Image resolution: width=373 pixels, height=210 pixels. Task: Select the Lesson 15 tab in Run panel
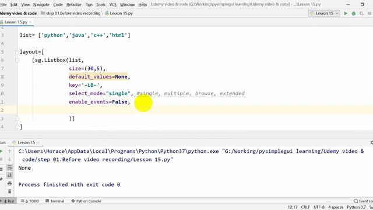click(26, 142)
